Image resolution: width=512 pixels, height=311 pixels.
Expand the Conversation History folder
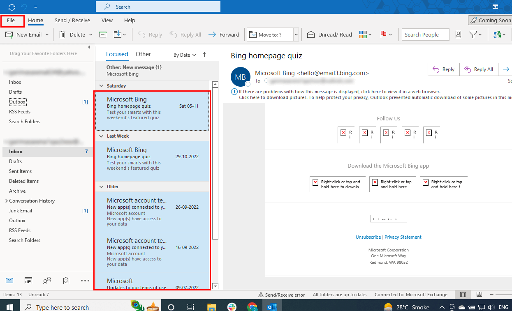[x=7, y=201]
